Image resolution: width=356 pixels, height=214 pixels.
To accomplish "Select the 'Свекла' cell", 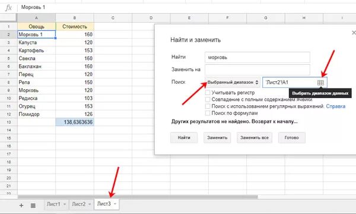I will pyautogui.click(x=37, y=58).
